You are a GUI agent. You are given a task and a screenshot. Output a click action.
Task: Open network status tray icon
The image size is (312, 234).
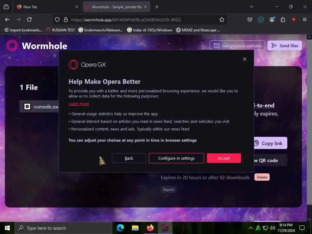coord(265,228)
